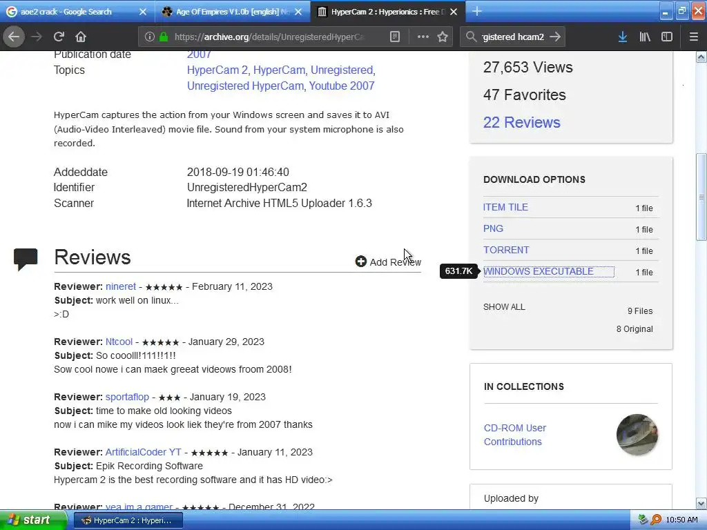Click SHOW ALL download files
707x530 pixels.
coord(504,307)
